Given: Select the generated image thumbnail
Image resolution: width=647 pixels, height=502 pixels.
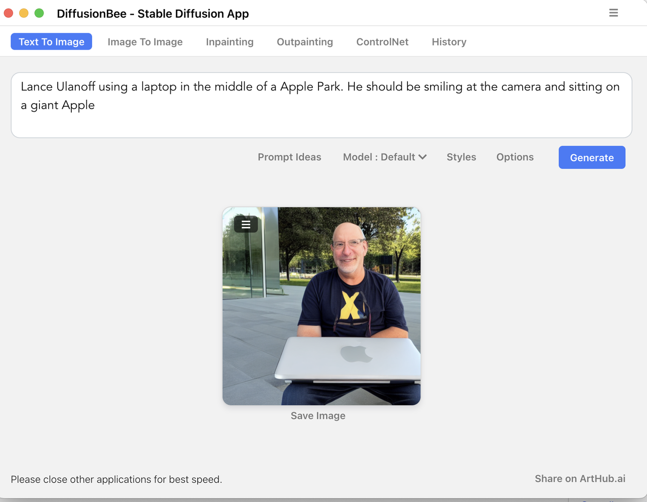Looking at the screenshot, I should 321,306.
